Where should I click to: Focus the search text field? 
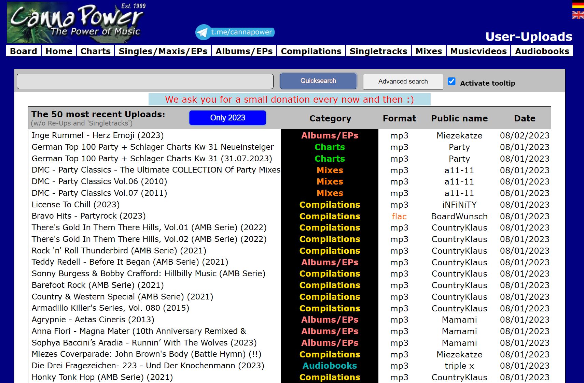(x=145, y=82)
